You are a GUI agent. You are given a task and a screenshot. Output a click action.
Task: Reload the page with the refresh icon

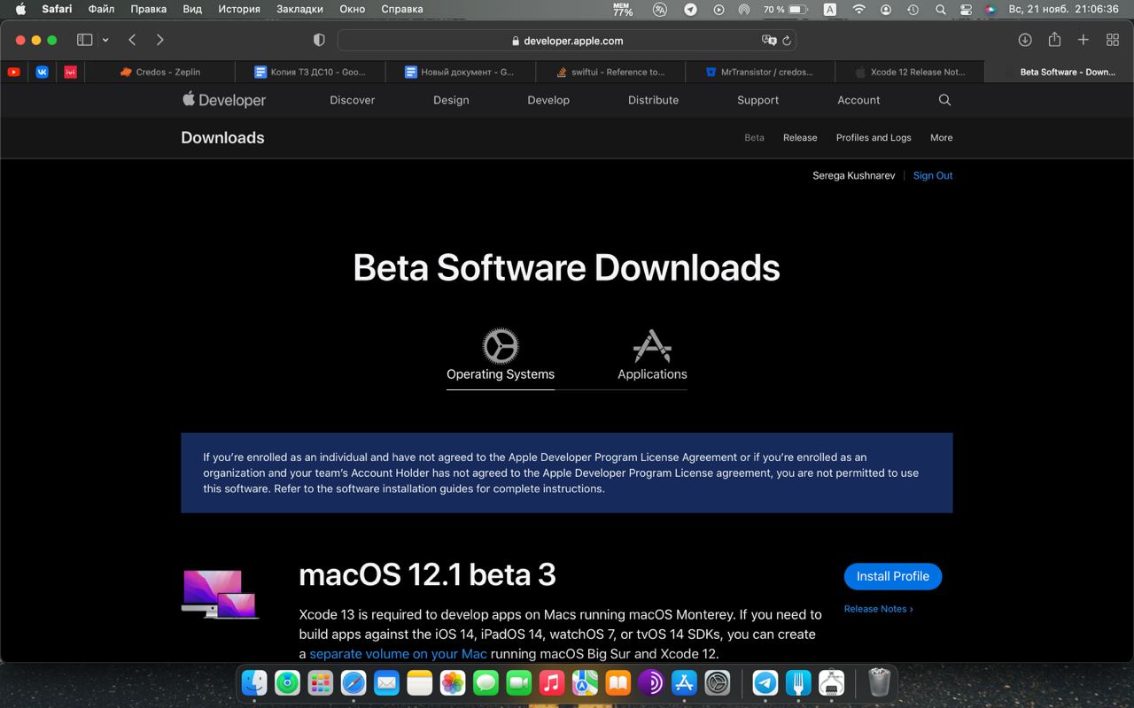787,41
